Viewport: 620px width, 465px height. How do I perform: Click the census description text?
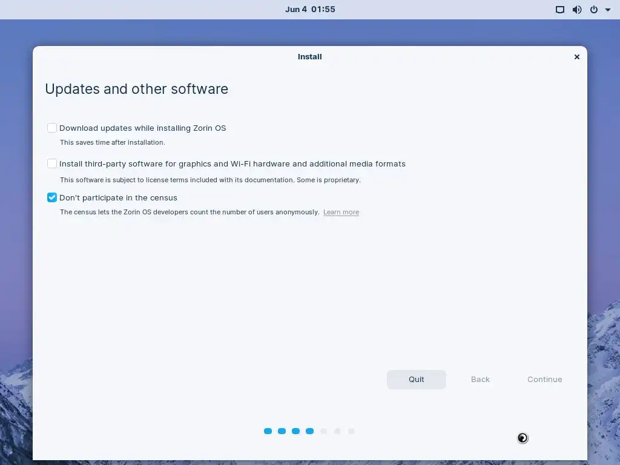click(x=190, y=212)
